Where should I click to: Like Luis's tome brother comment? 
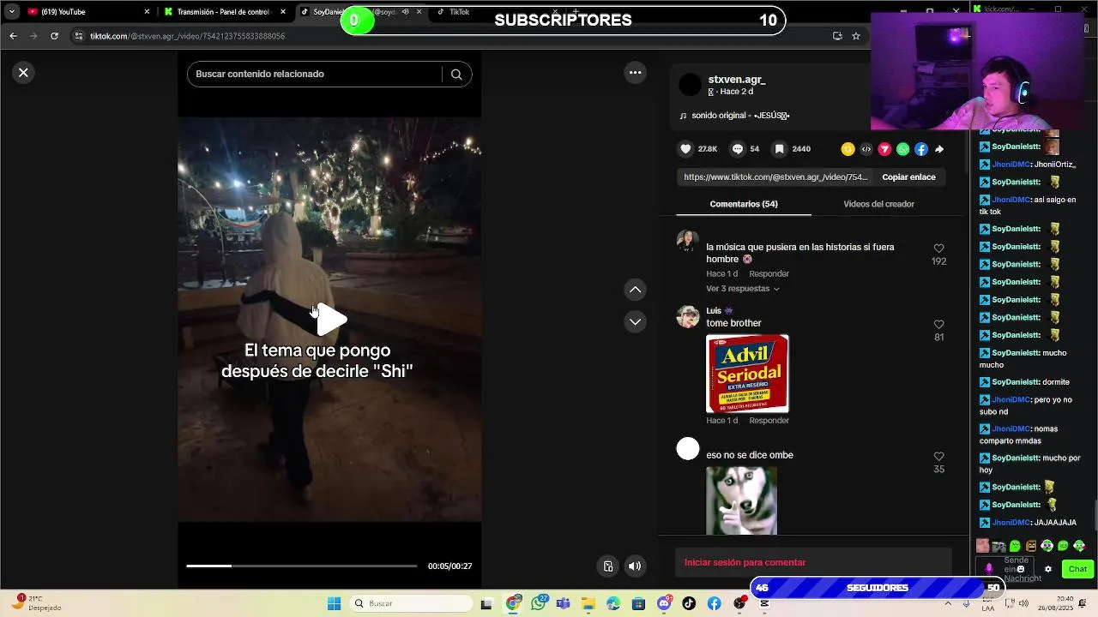(938, 325)
